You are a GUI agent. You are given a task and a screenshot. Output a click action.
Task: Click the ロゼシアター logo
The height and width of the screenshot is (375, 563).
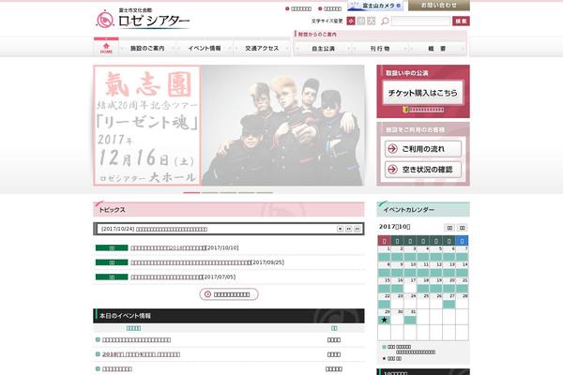click(x=143, y=19)
